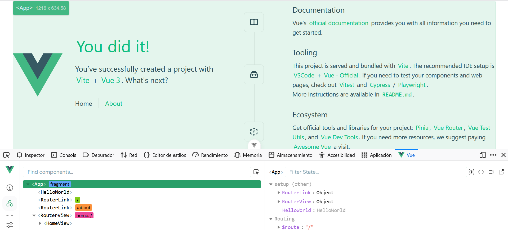Collapse the App component tree node
The height and width of the screenshot is (230, 508).
pyautogui.click(x=28, y=184)
